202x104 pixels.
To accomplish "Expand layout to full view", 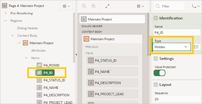I will click(x=107, y=6).
